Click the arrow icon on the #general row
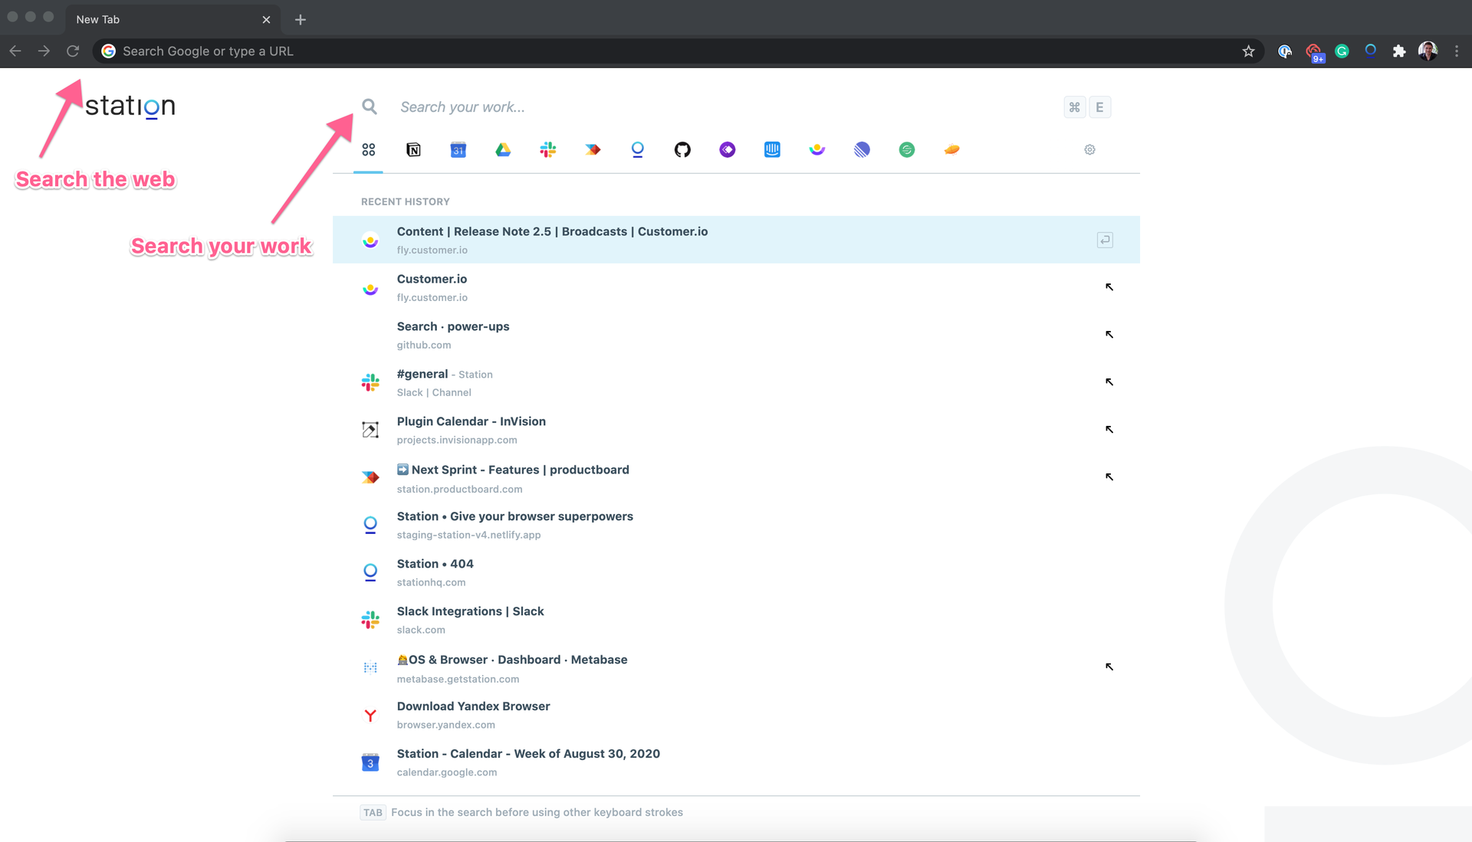The height and width of the screenshot is (842, 1472). [x=1109, y=382]
